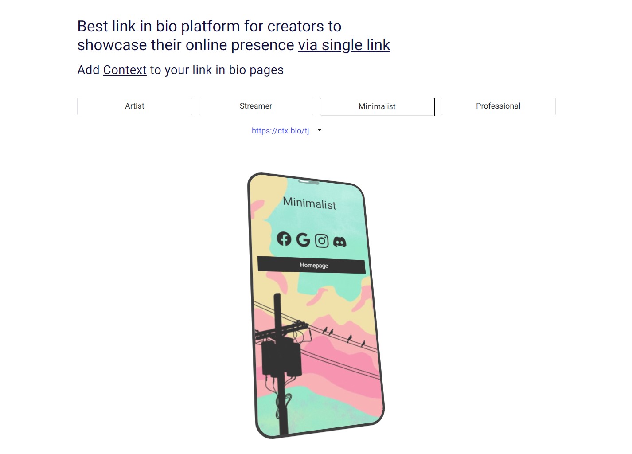Click the underlined Context link
This screenshot has width=632, height=454.
(x=125, y=70)
